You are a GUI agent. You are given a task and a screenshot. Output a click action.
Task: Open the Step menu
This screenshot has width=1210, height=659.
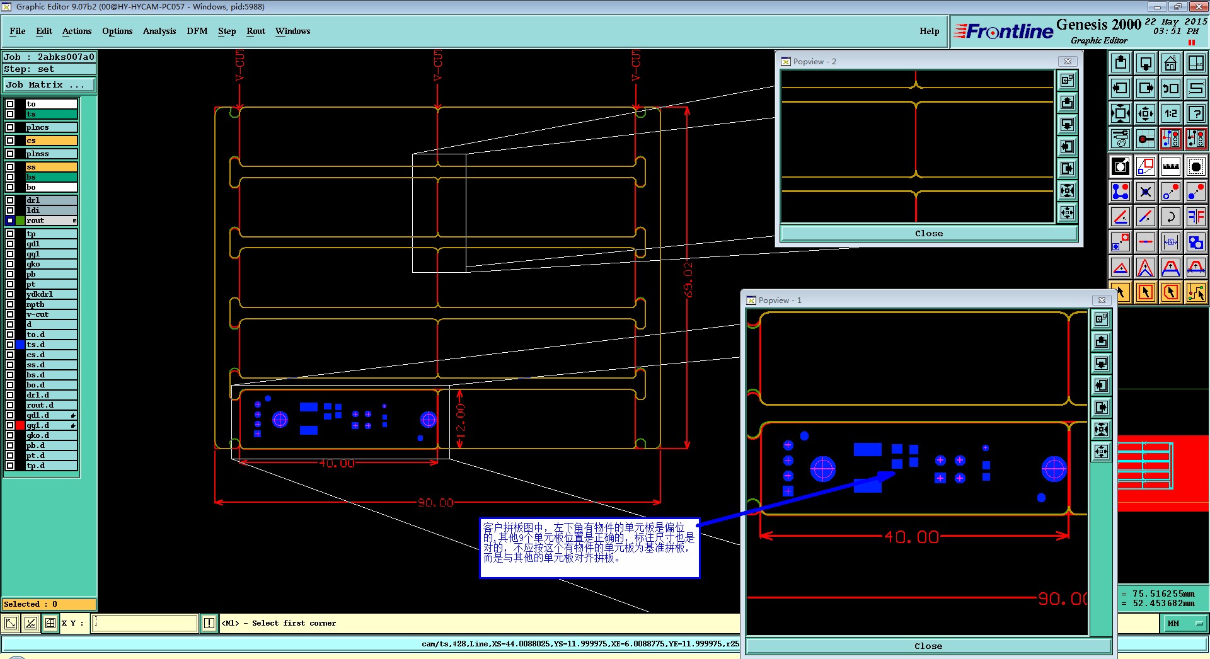tap(227, 31)
